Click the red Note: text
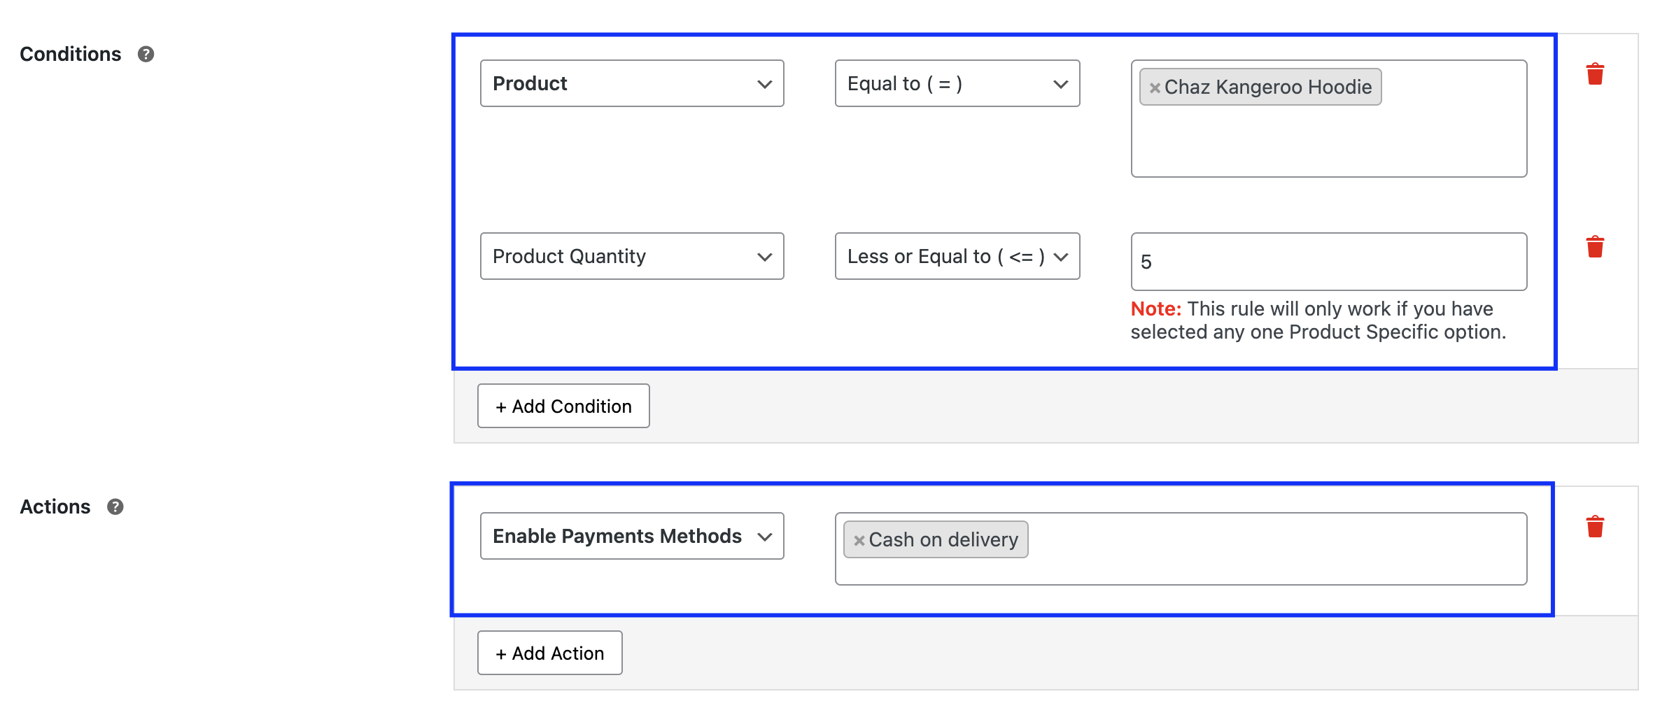1667x722 pixels. point(1155,309)
